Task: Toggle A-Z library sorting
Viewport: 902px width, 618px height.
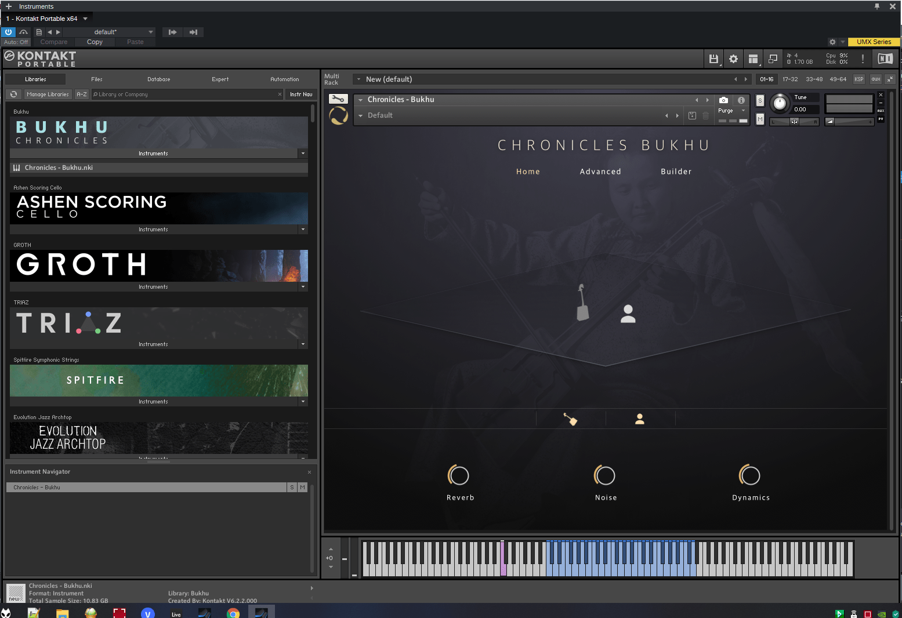Action: click(82, 94)
